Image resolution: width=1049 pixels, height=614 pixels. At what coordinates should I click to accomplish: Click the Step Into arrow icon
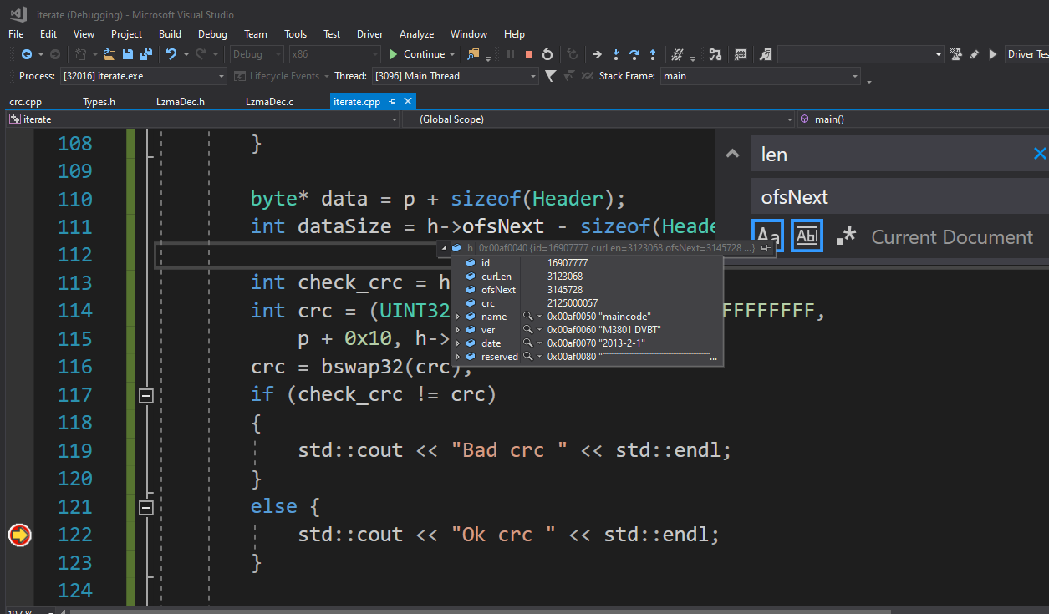pos(616,54)
